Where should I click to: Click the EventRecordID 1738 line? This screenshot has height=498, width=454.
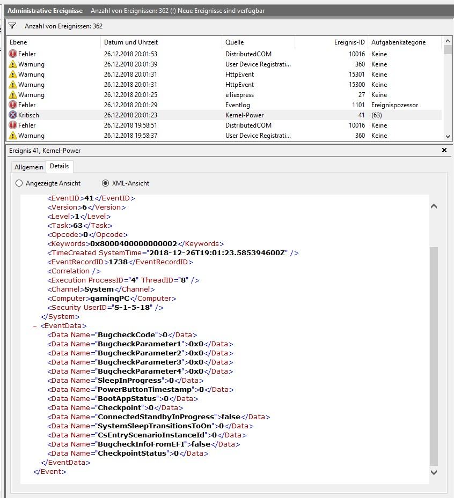(120, 262)
